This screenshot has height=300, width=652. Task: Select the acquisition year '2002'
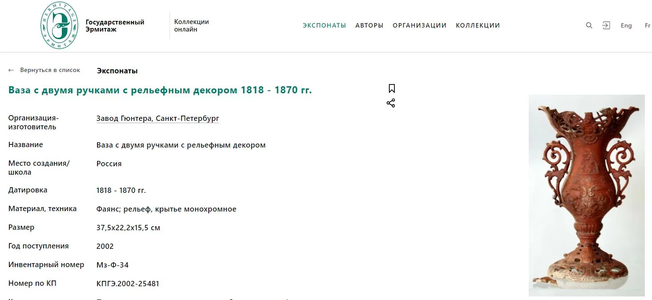(105, 246)
